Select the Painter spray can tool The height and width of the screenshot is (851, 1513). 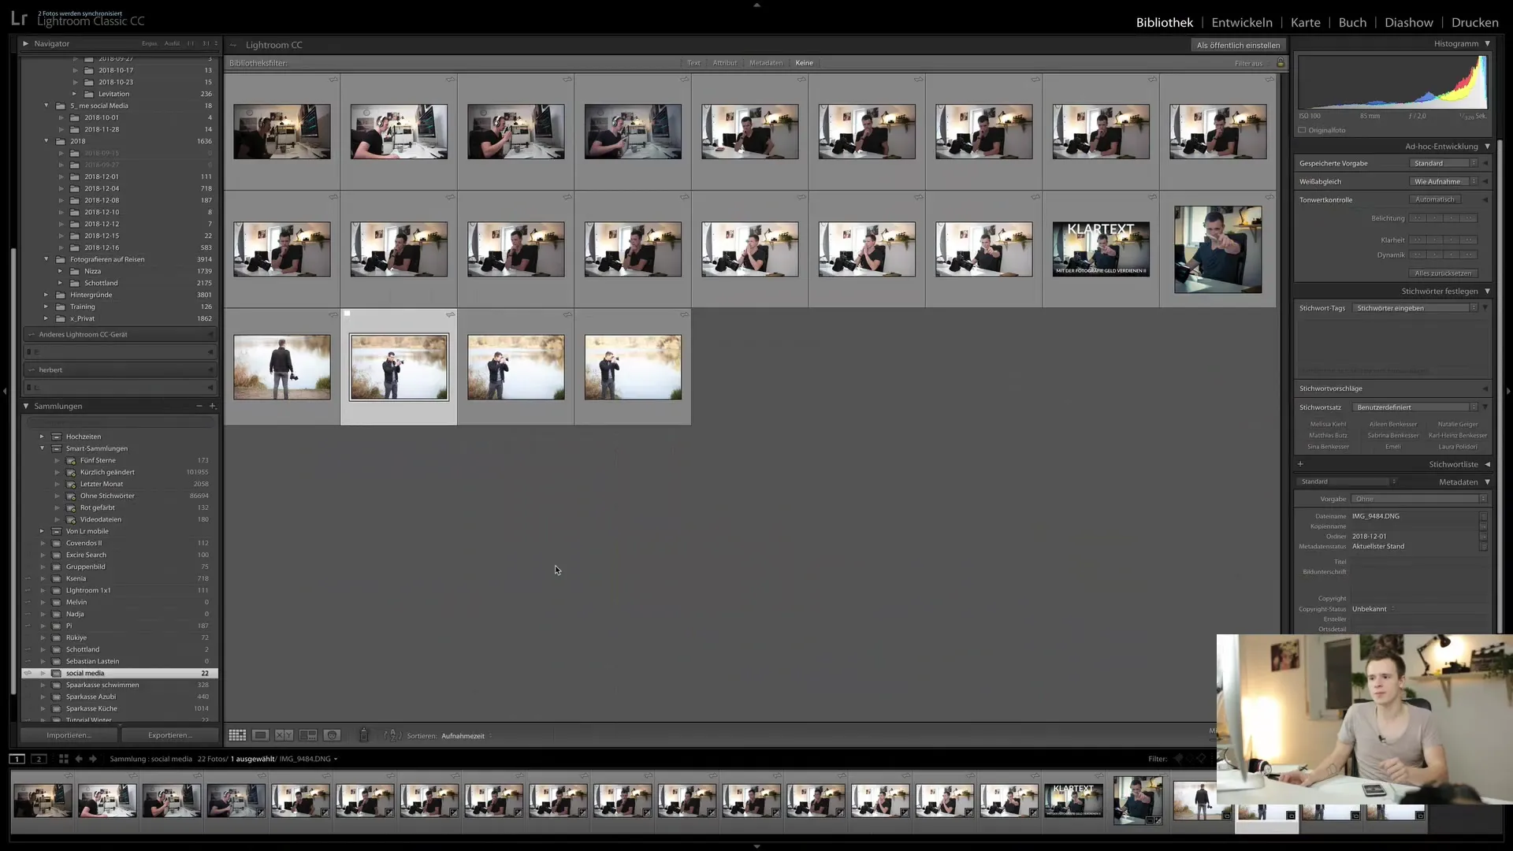click(363, 735)
